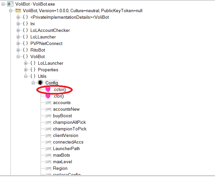The width and height of the screenshot is (215, 177).
Task: Click the field icon beside accounts
Action: point(48,103)
